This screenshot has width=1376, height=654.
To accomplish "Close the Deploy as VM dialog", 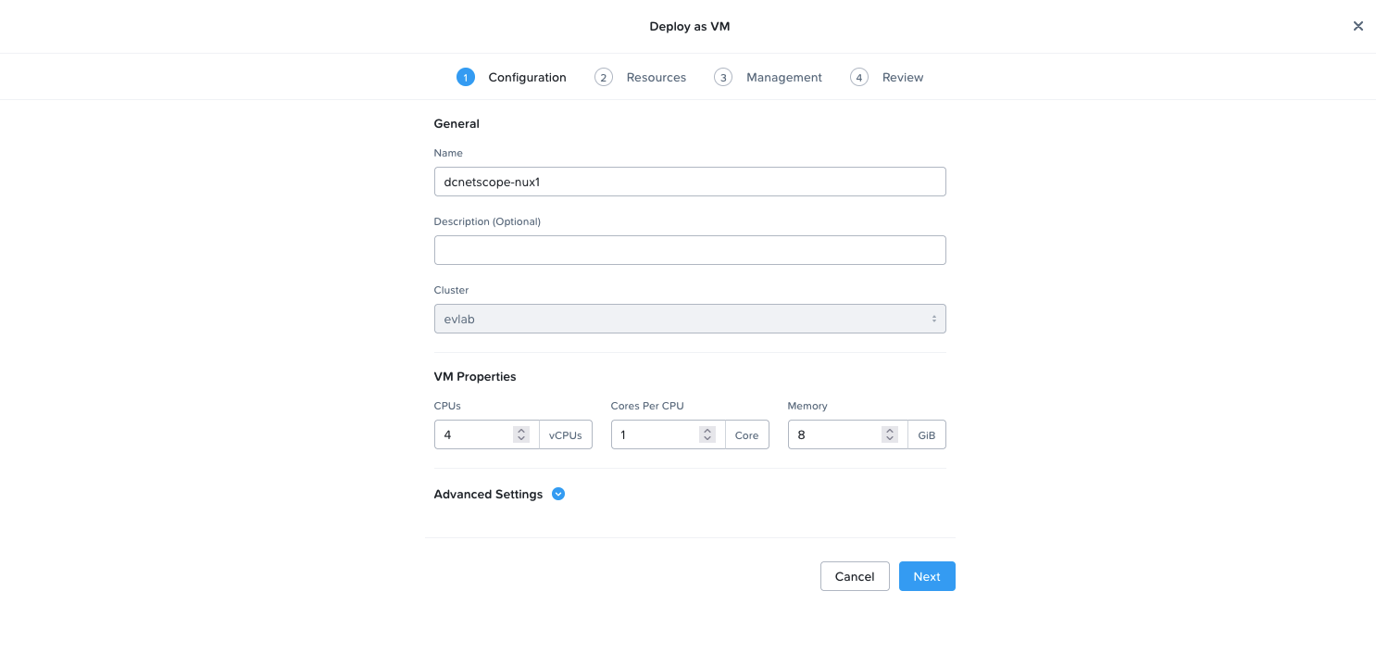I will [1358, 26].
